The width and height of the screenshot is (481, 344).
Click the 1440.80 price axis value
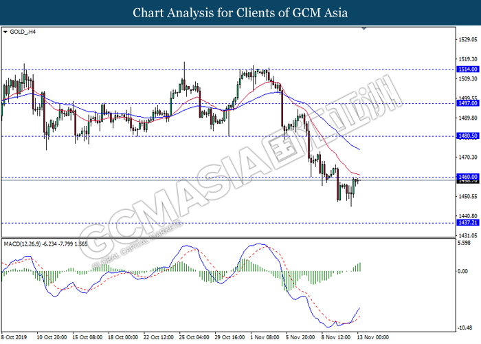click(468, 216)
